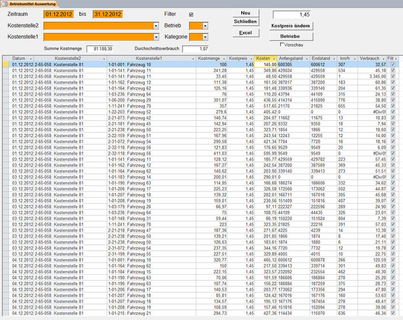Click cell '1-01-184: Fahrzeug 15'
The width and height of the screenshot is (403, 320).
pyautogui.click(x=152, y=271)
